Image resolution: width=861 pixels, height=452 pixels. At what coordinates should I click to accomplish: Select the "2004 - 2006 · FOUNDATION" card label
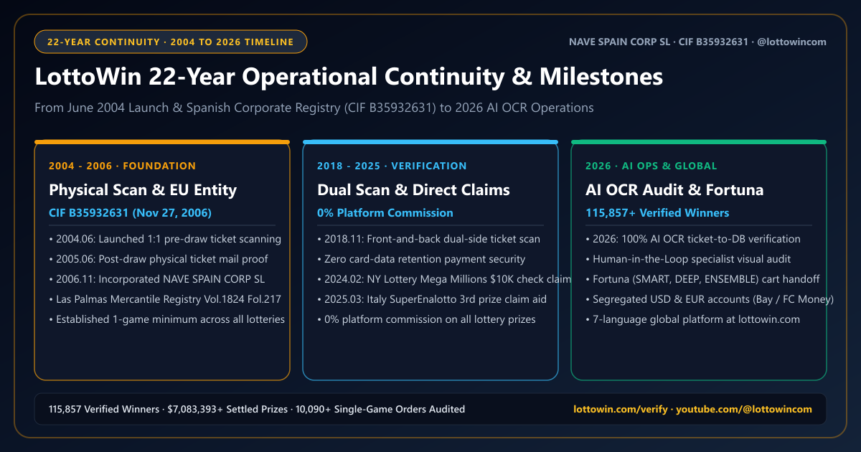tap(122, 166)
